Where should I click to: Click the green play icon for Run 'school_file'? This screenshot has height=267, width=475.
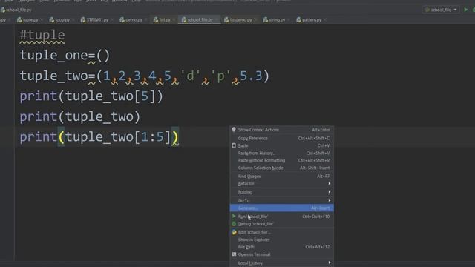pos(234,217)
